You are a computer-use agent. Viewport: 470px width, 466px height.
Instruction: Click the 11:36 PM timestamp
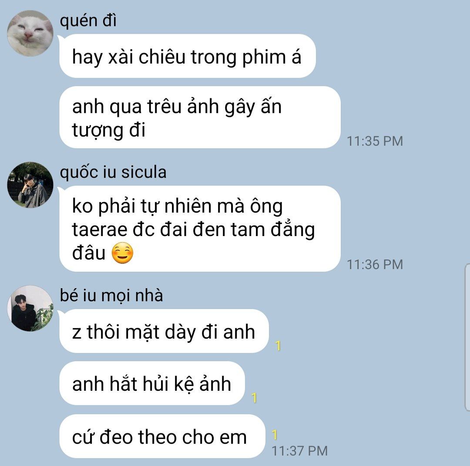point(375,264)
